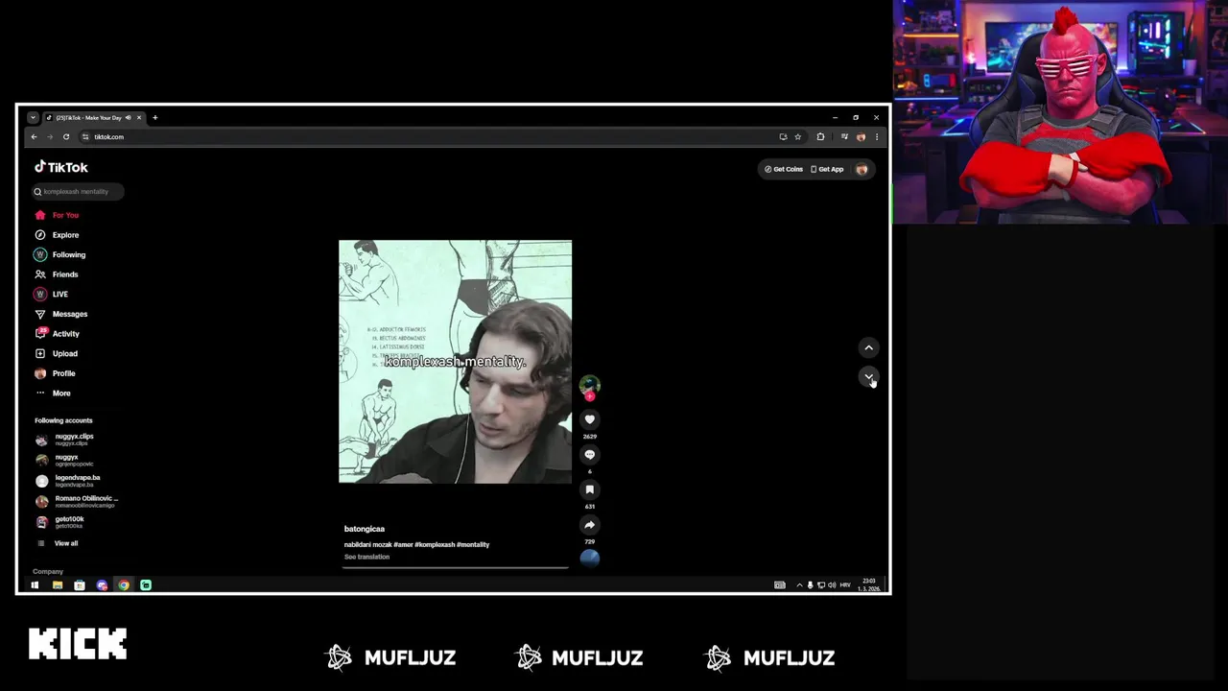Expand View all following accounts
This screenshot has width=1228, height=691.
pos(58,543)
